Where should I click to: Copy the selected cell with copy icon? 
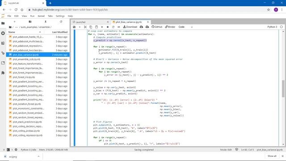coord(91,27)
